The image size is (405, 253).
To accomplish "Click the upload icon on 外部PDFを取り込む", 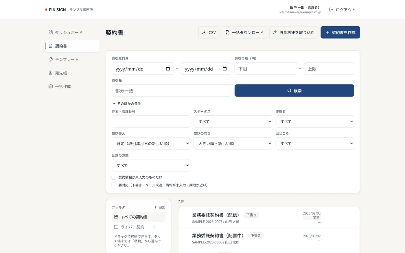I will (275, 32).
